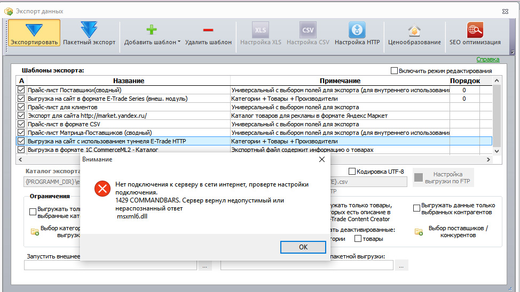Viewport: 520px width, 292px height.
Task: Toggle checkbox for E-Trade HTTP tunnel row
Action: [x=21, y=141]
